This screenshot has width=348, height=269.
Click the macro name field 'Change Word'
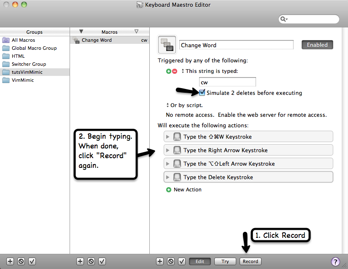[236, 45]
